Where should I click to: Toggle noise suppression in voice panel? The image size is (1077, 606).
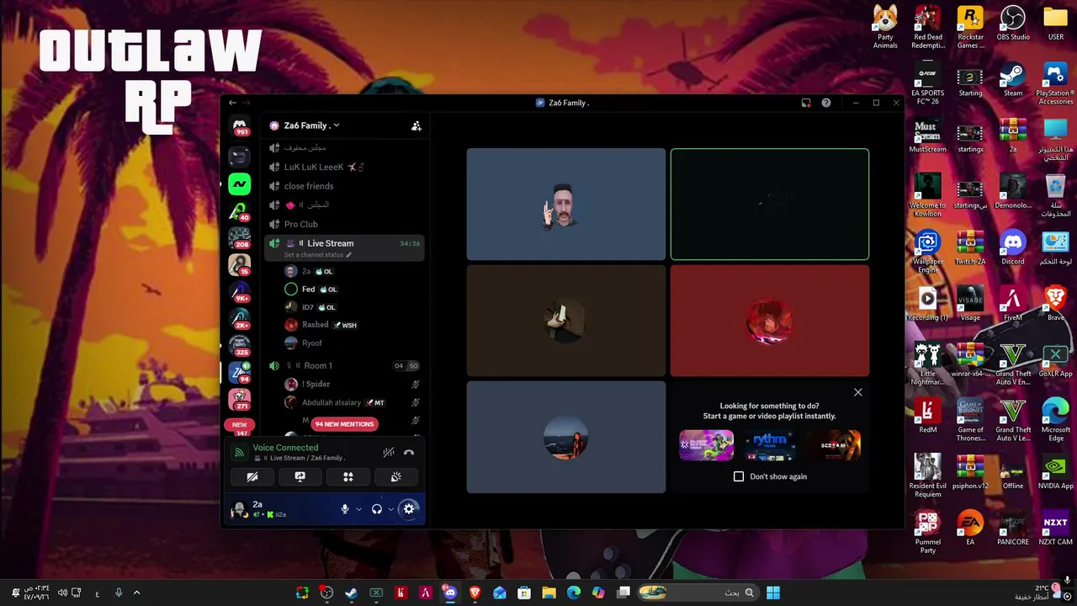click(388, 453)
